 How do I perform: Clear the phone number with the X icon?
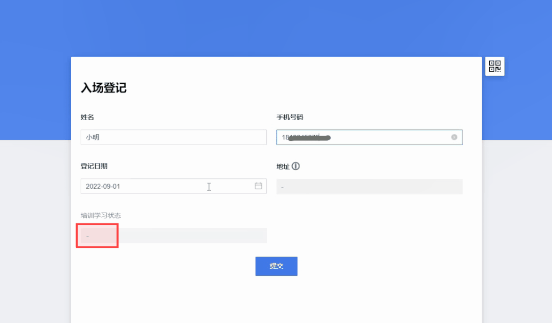(x=454, y=137)
